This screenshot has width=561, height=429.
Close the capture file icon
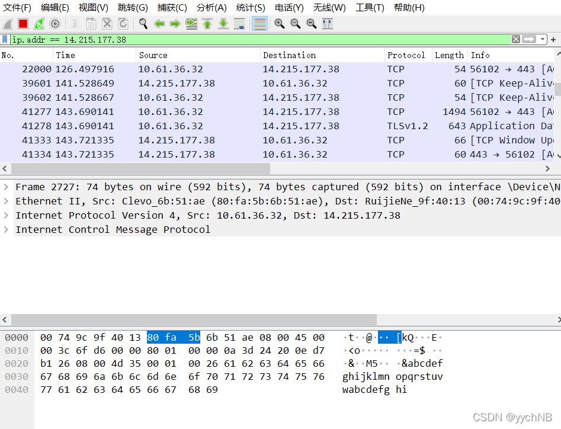click(x=107, y=24)
